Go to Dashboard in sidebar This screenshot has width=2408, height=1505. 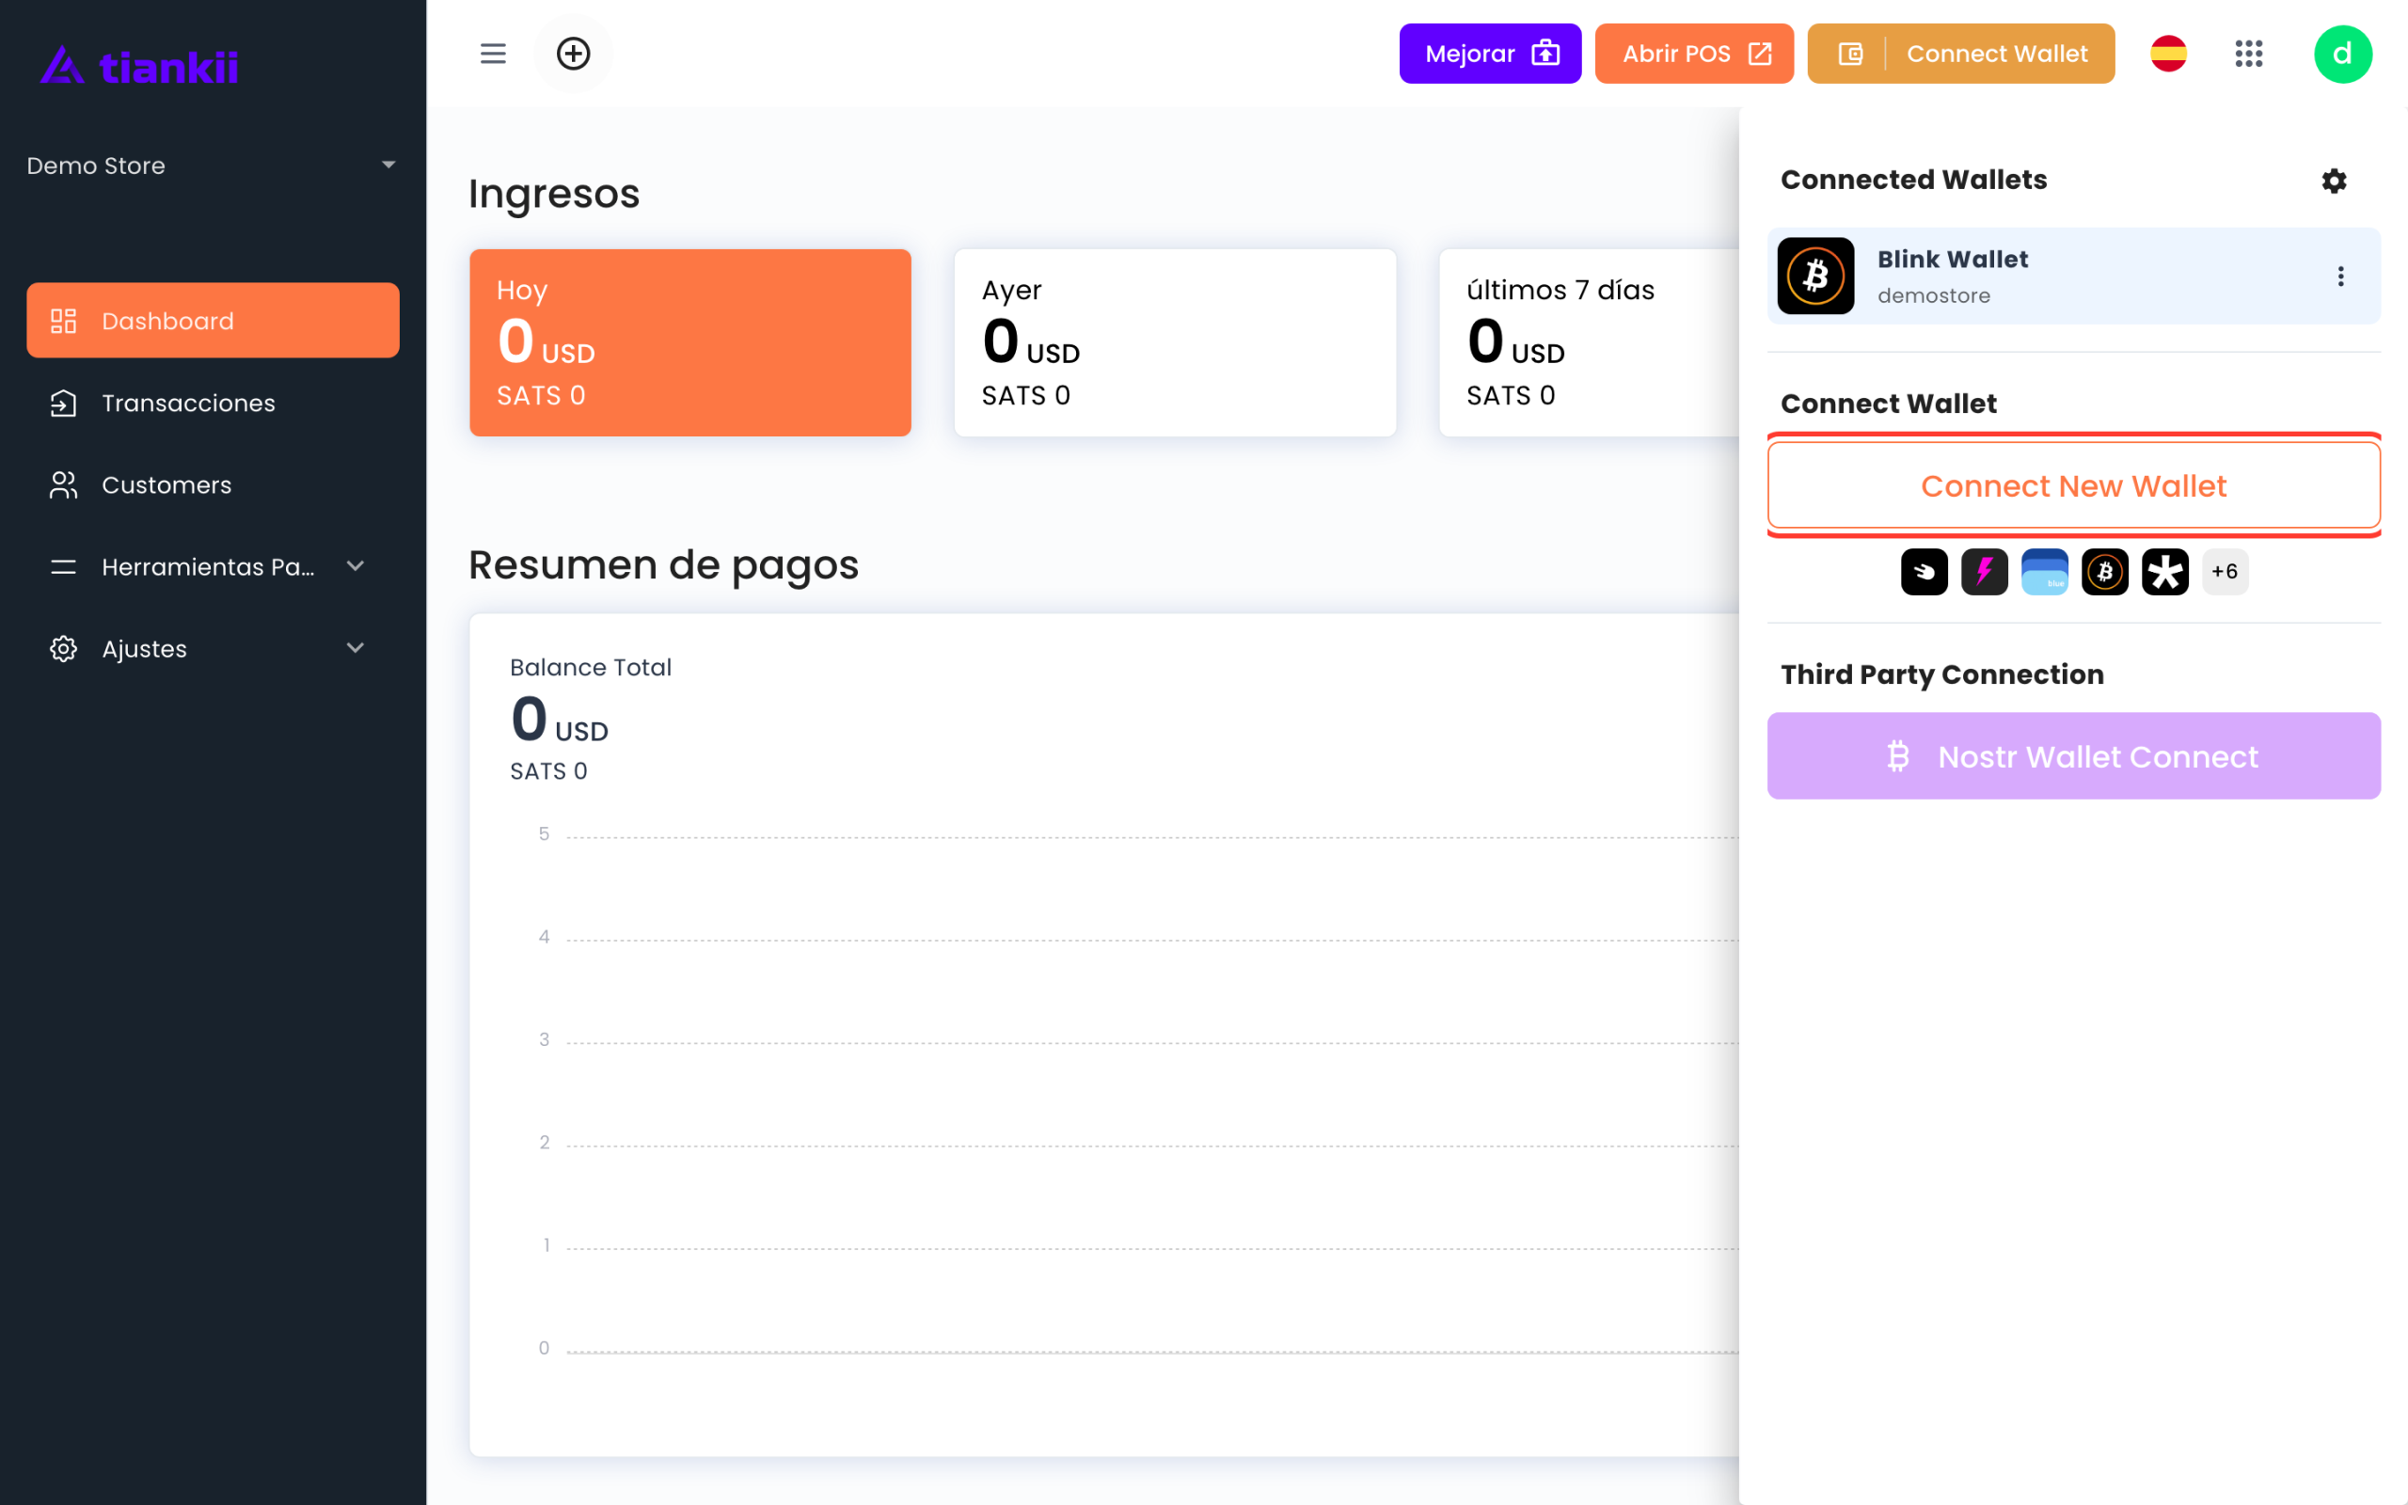point(212,321)
